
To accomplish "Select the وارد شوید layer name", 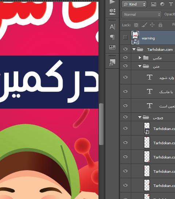I will [167, 78].
